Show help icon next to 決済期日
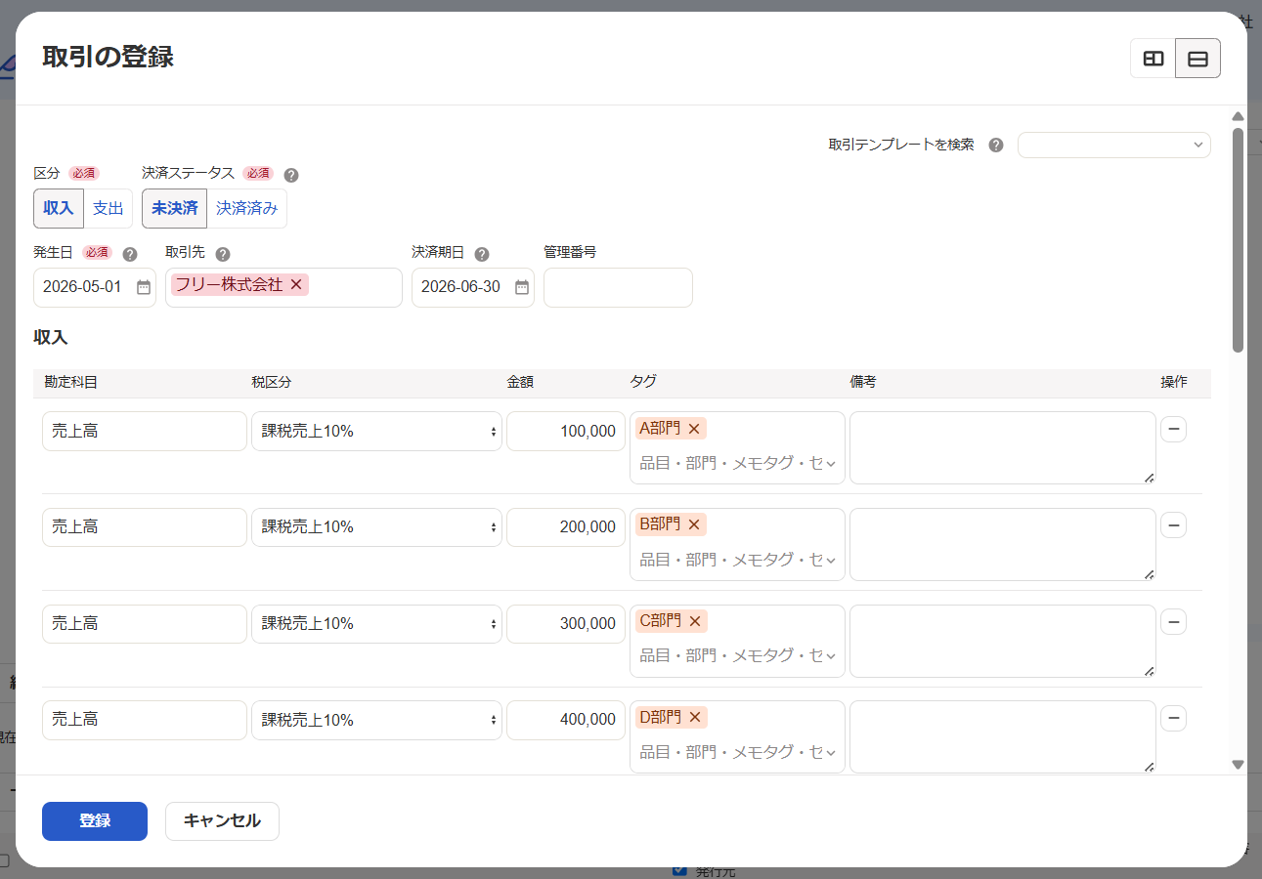Image resolution: width=1262 pixels, height=879 pixels. (482, 254)
